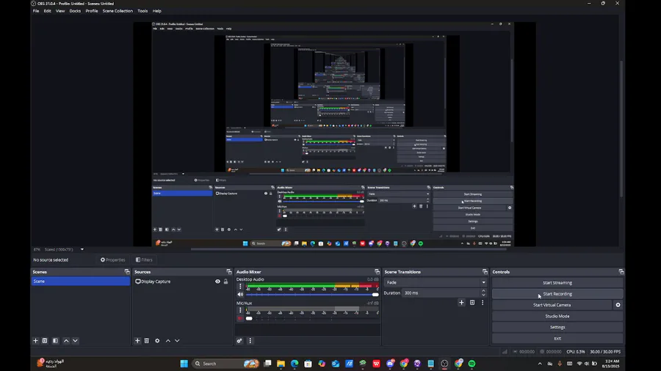Float the Audio Mixer dock
The height and width of the screenshot is (371, 661).
[x=377, y=272]
